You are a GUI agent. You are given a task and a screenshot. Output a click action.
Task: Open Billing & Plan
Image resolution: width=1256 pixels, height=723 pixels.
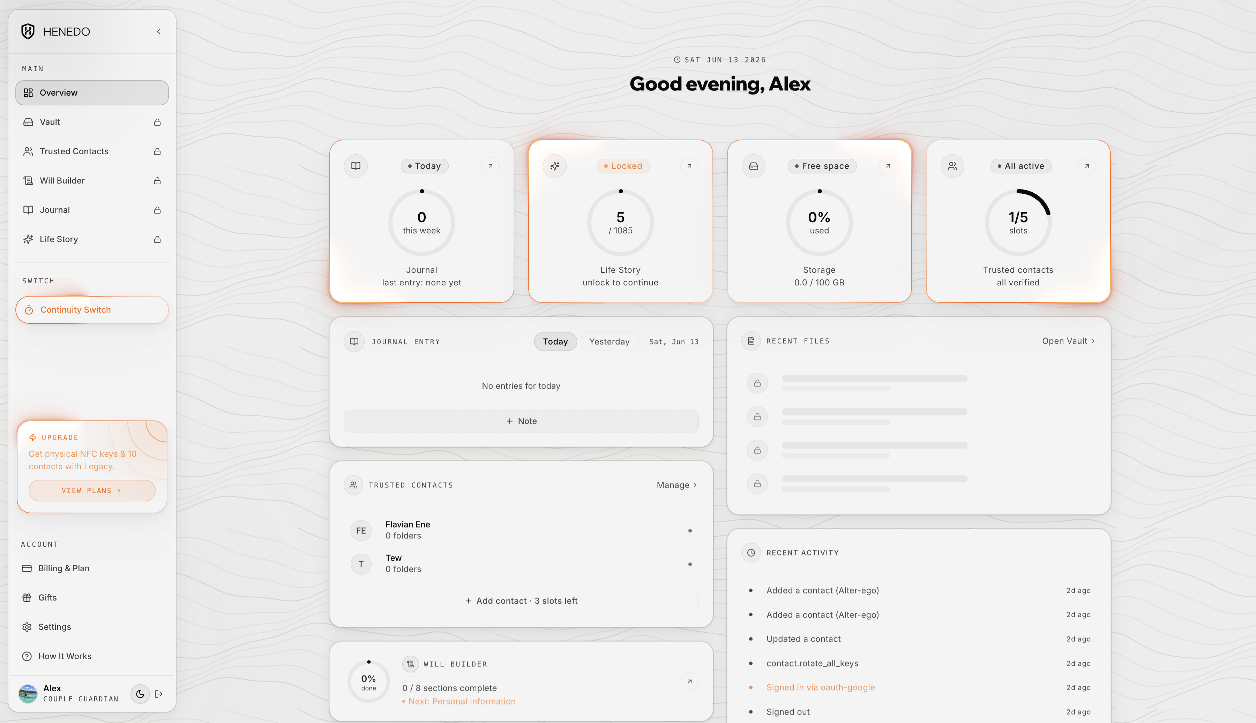(x=92, y=568)
